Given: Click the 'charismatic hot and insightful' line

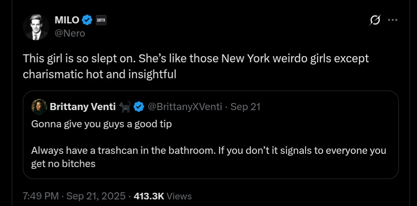Looking at the screenshot, I should pos(99,74).
